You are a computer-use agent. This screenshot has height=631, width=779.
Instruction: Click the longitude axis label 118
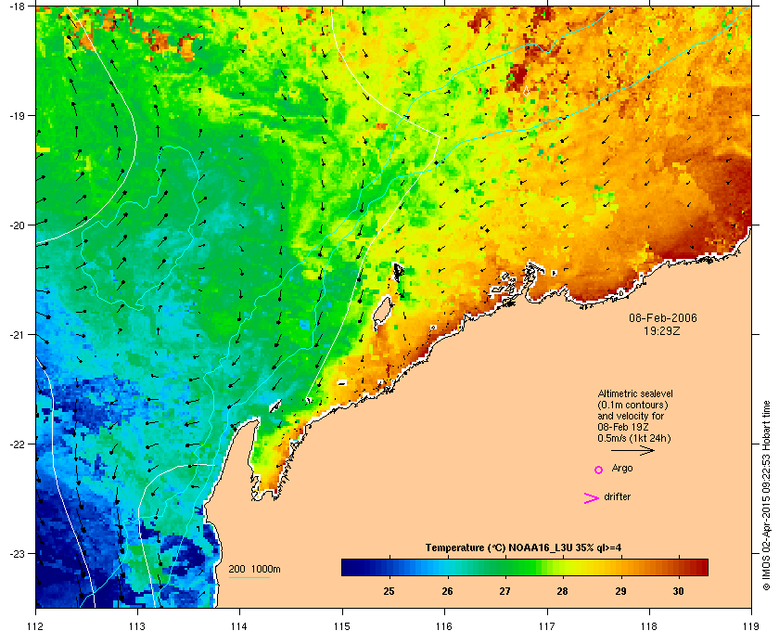pos(649,625)
